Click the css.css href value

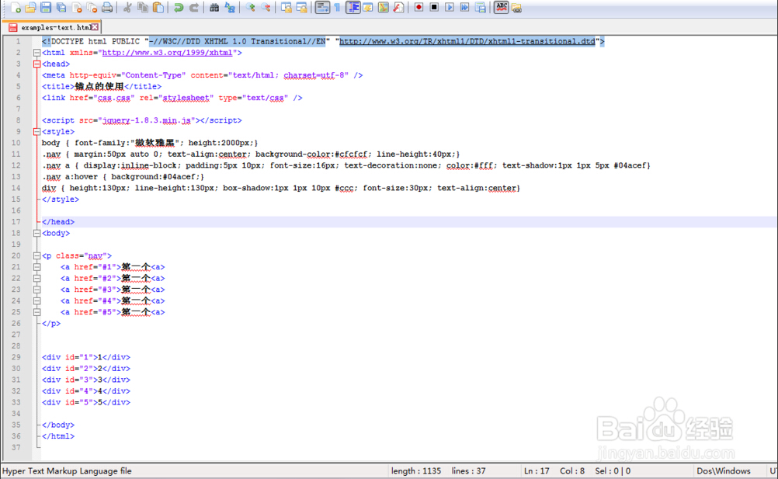114,98
